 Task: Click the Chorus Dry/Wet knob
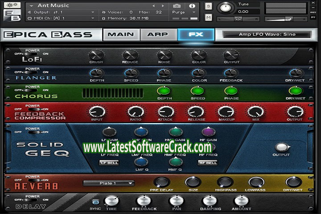click(x=296, y=91)
